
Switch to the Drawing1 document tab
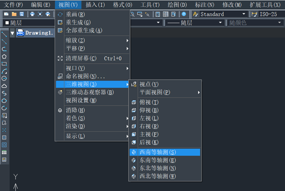pos(35,33)
